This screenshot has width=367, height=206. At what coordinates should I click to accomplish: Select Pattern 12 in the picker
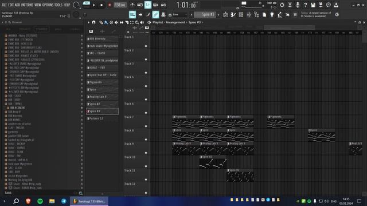tap(103, 118)
